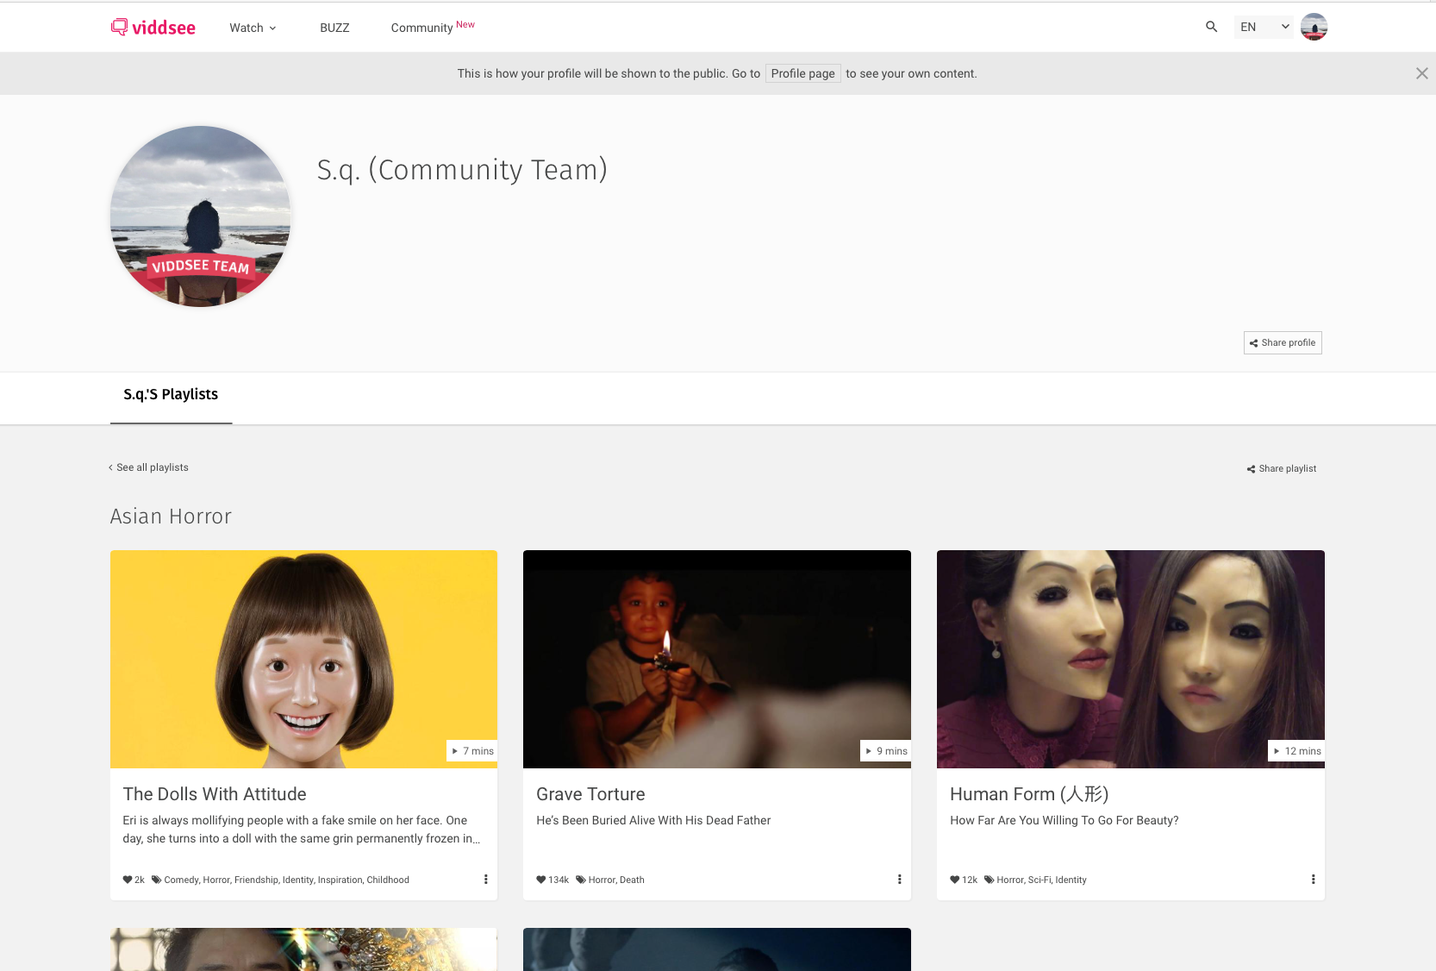Screen dimensions: 1436x971
Task: Click the Sci-Fi tag on Human Form
Action: (x=1039, y=880)
